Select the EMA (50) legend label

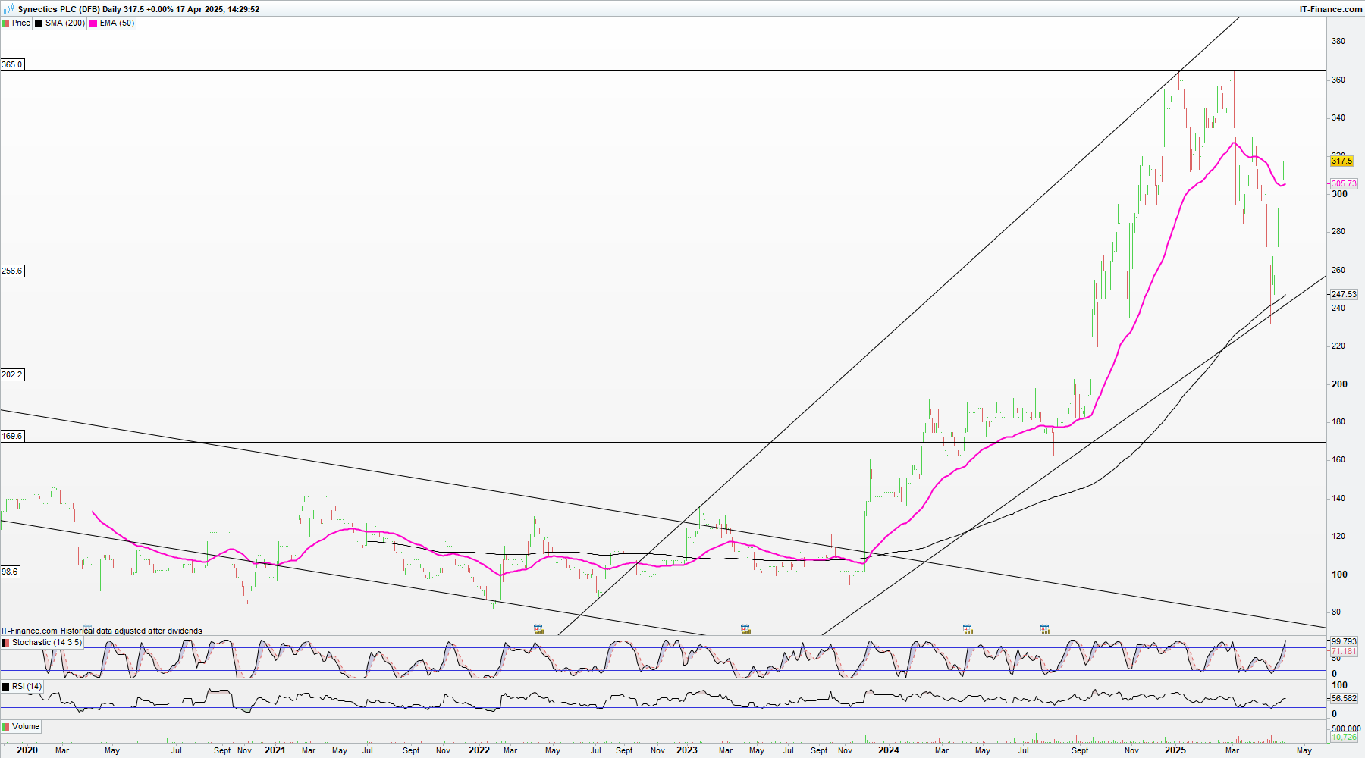coord(117,23)
